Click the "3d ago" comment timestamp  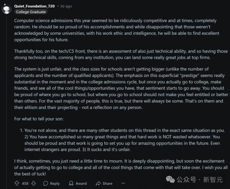(65, 6)
